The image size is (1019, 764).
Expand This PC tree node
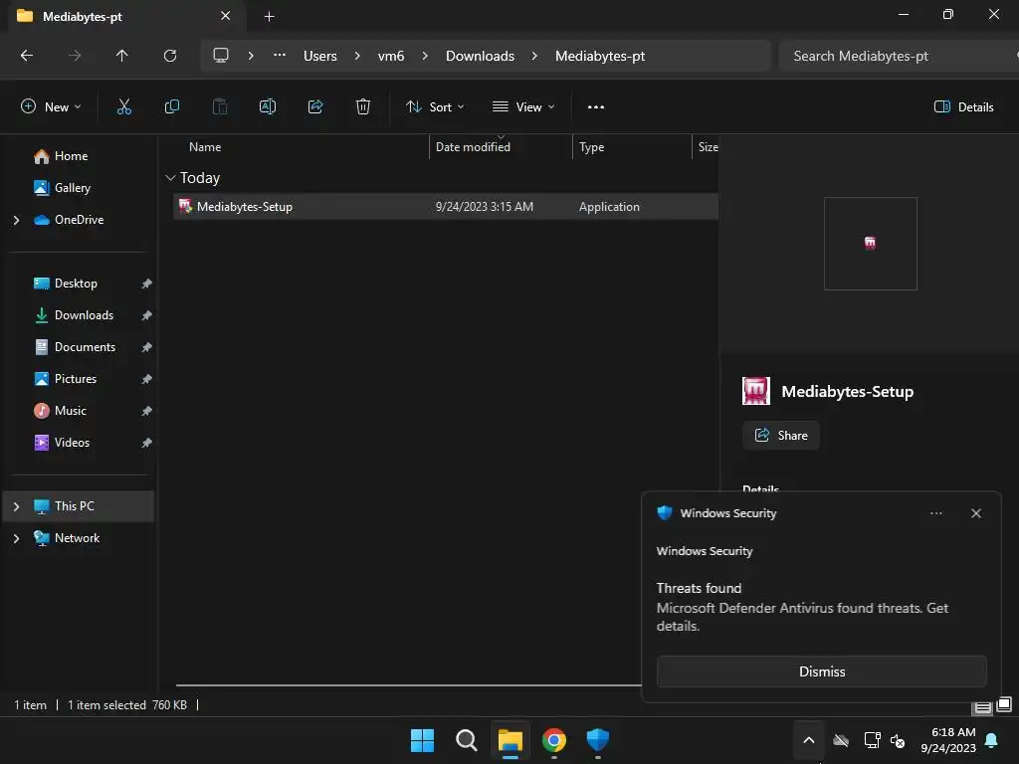pos(16,506)
